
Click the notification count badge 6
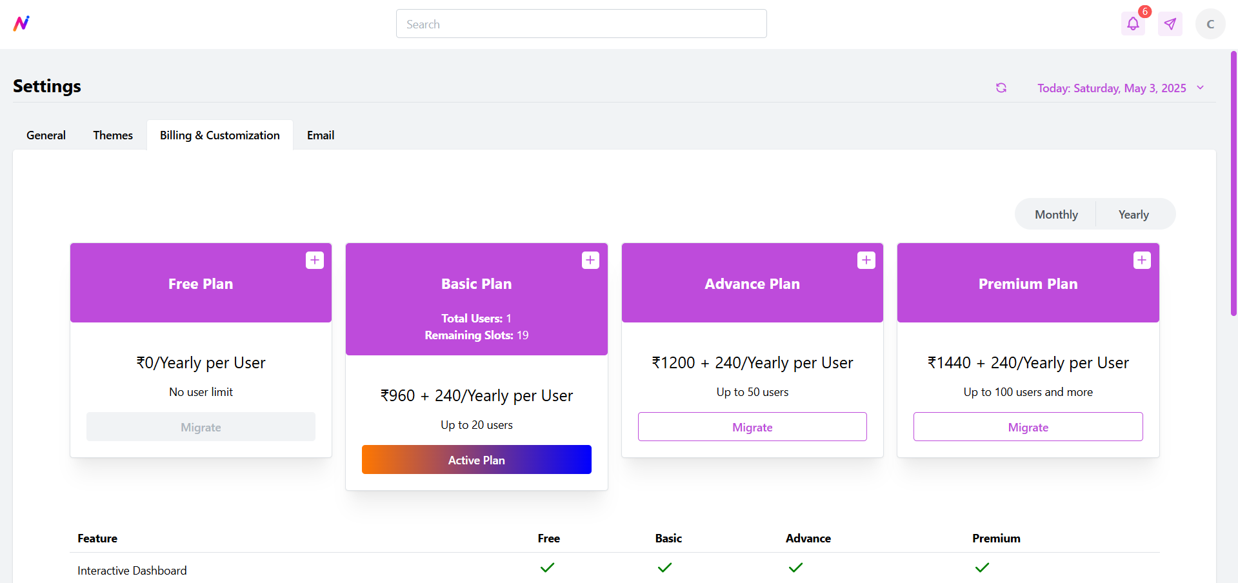[1145, 12]
